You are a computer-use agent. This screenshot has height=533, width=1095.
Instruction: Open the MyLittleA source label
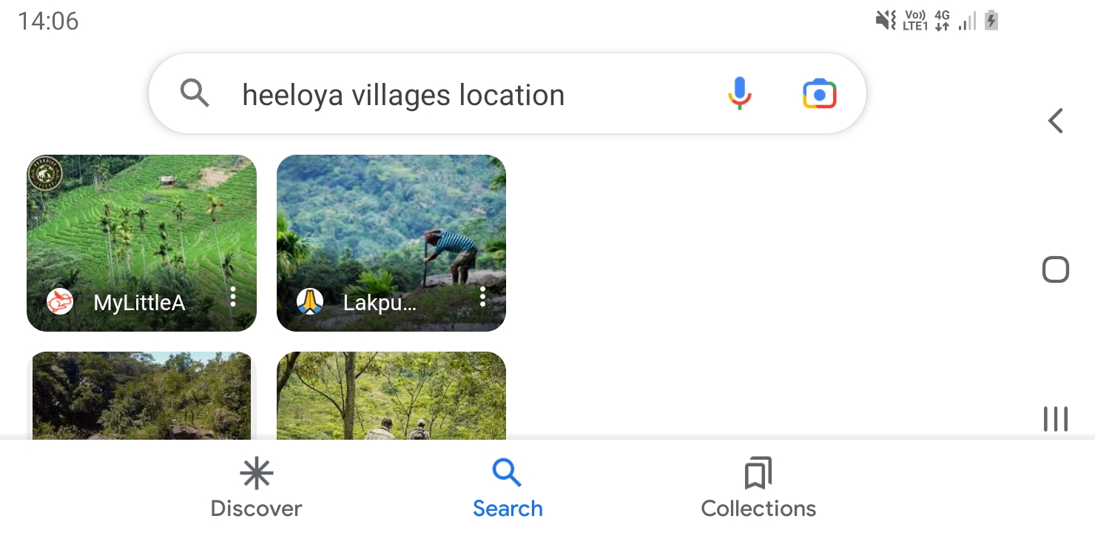[139, 303]
